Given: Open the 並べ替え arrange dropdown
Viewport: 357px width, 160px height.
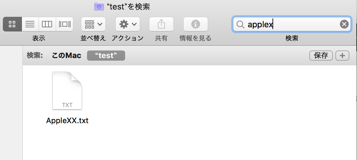Looking at the screenshot, I should (x=93, y=24).
